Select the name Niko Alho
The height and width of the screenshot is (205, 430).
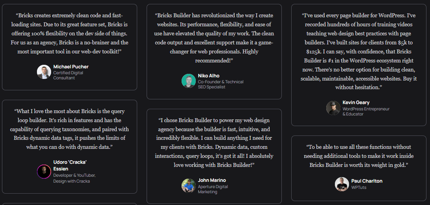click(x=209, y=76)
